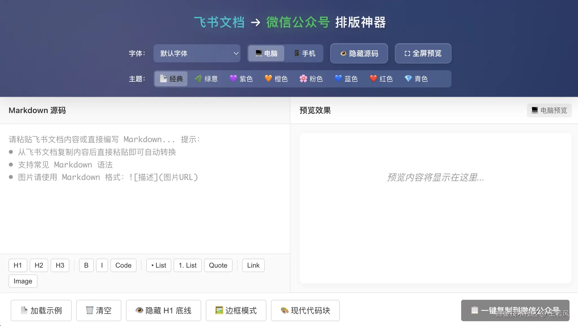Toggle 隐藏源码 source visibility
The image size is (578, 326).
[359, 53]
